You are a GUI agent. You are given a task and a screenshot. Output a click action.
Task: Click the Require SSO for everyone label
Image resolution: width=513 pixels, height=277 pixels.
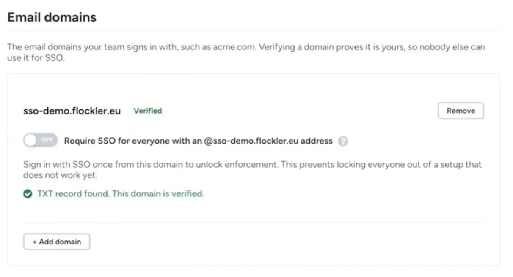[199, 141]
